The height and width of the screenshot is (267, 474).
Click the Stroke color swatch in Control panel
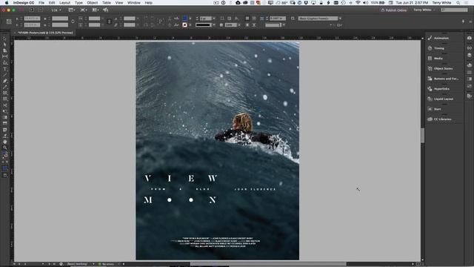pos(184,24)
